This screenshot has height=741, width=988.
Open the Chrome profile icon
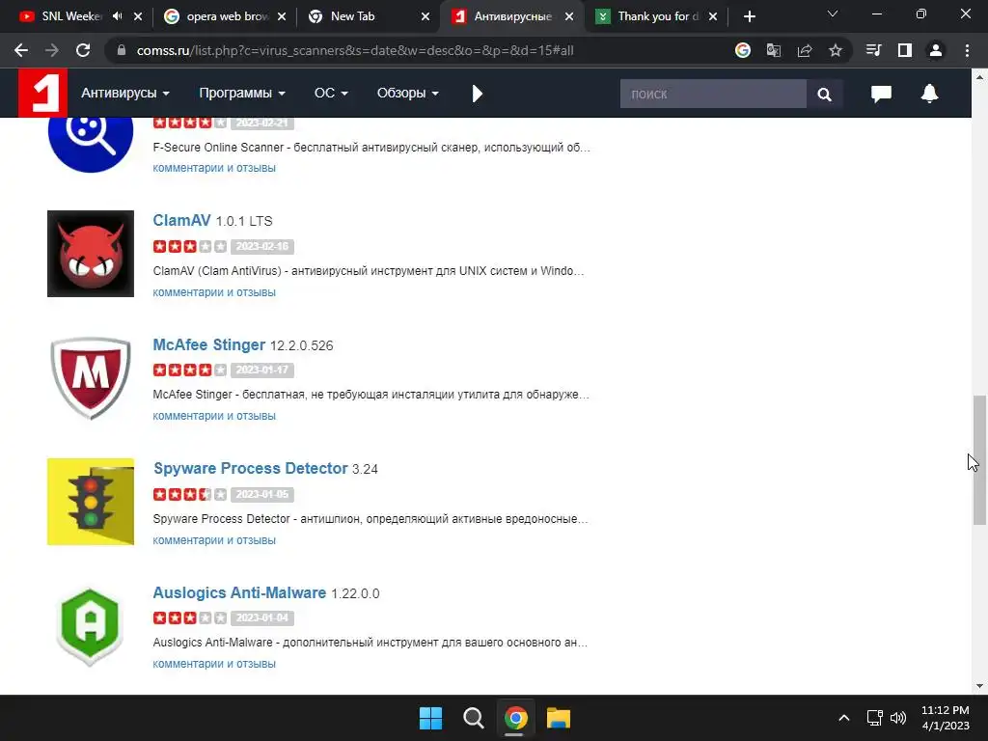[936, 50]
